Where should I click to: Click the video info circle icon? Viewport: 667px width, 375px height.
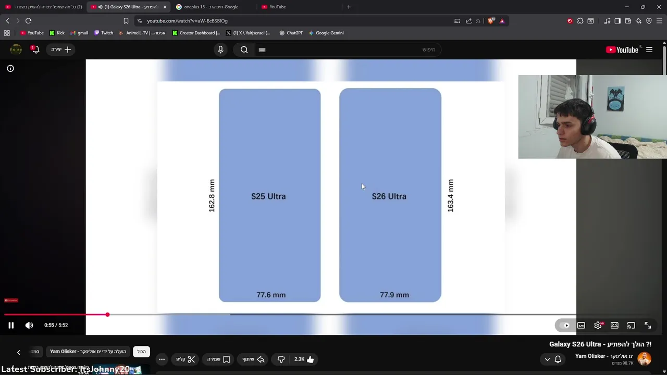[10, 68]
